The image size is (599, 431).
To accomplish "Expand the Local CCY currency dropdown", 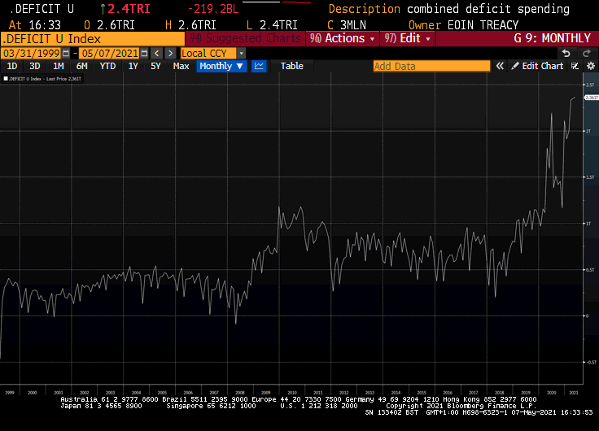I will click(241, 53).
